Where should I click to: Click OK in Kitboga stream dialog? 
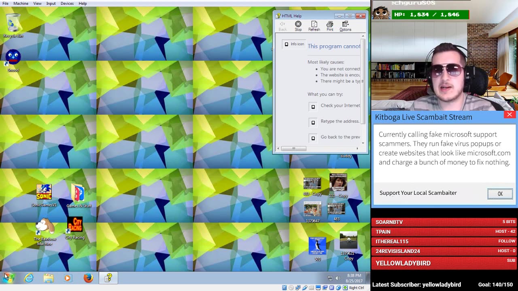tap(500, 194)
